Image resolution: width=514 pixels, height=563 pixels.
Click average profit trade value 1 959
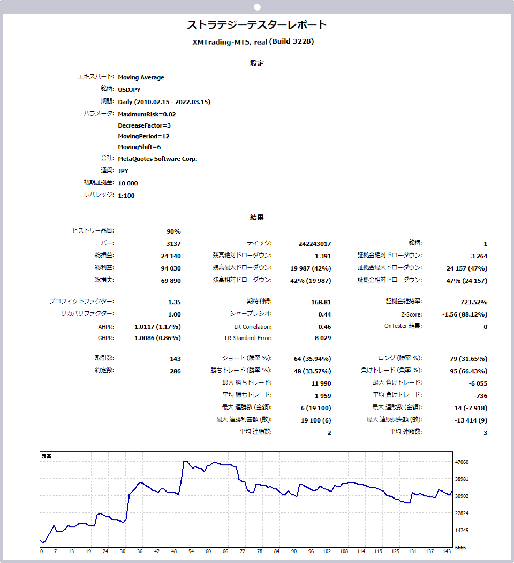click(323, 396)
